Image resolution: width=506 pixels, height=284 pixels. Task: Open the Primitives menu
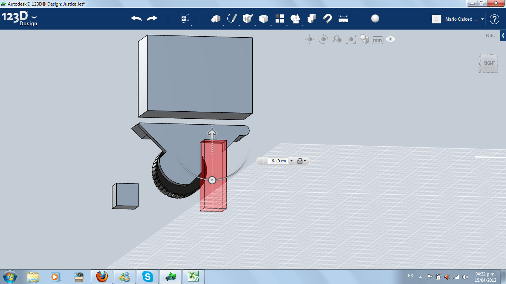coord(216,18)
